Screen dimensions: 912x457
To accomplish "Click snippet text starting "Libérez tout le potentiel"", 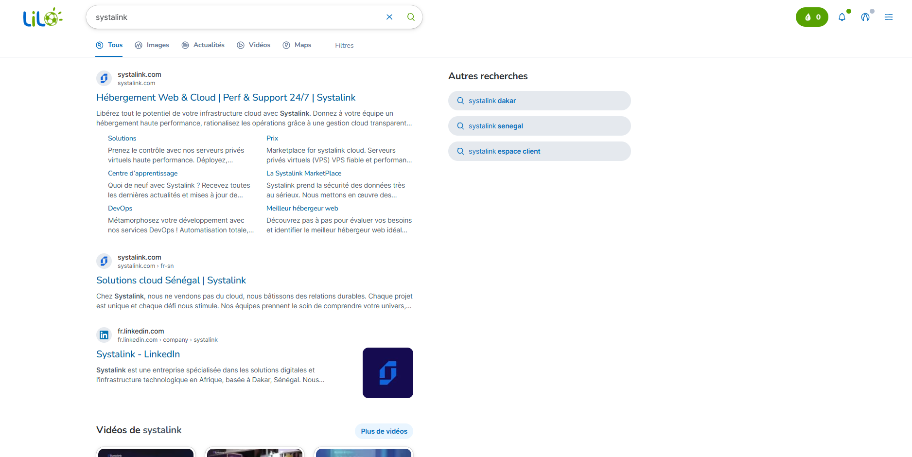I will tap(254, 118).
